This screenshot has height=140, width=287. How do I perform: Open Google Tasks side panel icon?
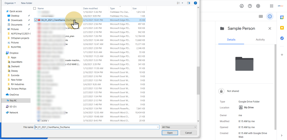pos(282,38)
